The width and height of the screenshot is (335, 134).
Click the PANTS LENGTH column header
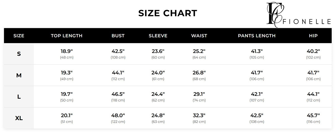pyautogui.click(x=257, y=36)
